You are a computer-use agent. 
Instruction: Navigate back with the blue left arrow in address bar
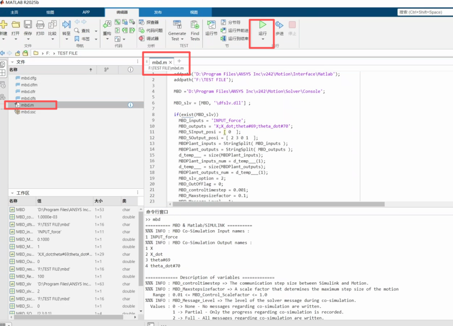click(3, 53)
